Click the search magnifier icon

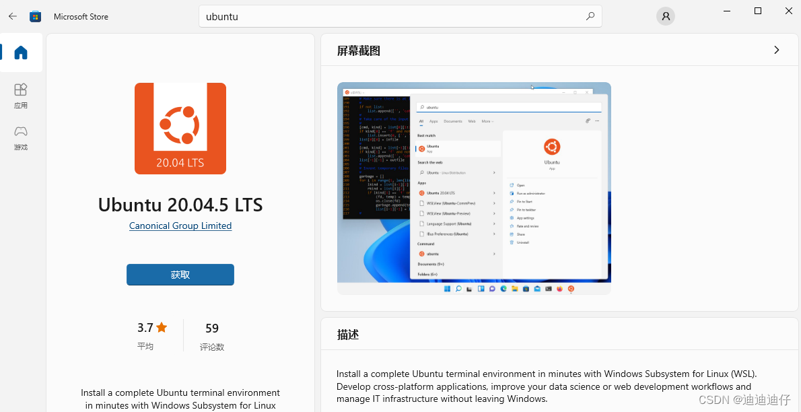tap(590, 16)
